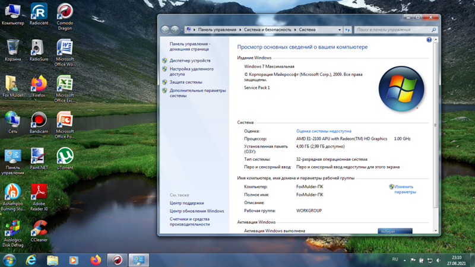475x267 pixels.
Task: Click the refresh button beside address bar
Action: pos(347,30)
